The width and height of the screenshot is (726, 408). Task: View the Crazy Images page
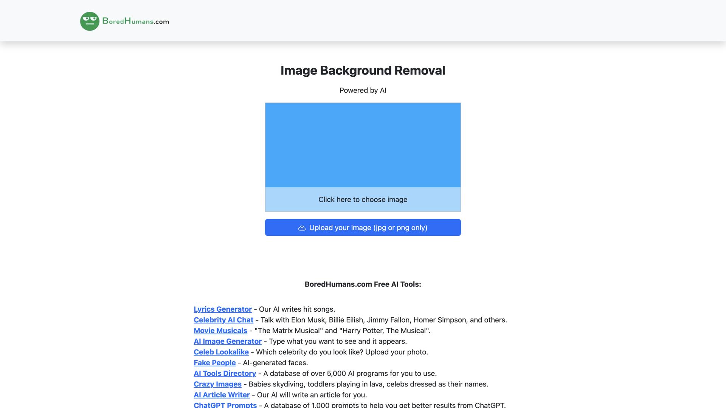[x=217, y=384]
